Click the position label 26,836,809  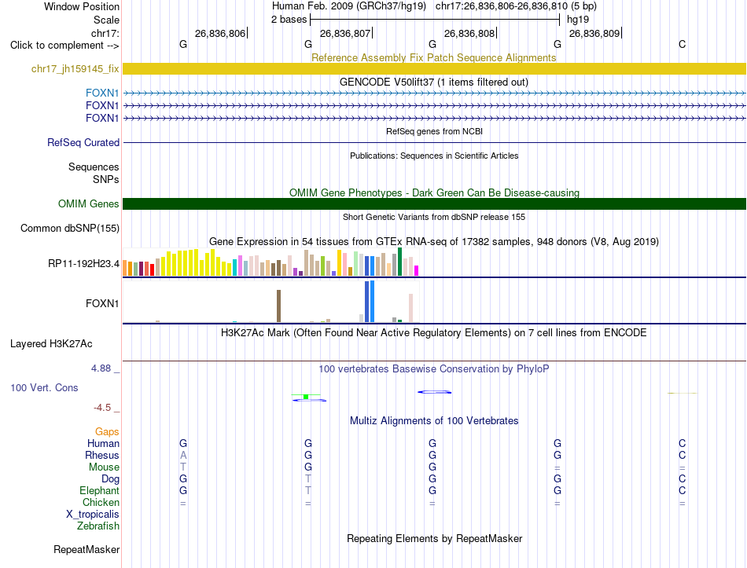pos(594,33)
